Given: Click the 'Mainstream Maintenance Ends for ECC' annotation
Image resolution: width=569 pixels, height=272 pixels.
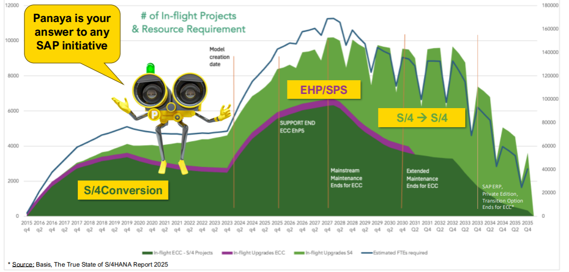Looking at the screenshot, I should (346, 178).
